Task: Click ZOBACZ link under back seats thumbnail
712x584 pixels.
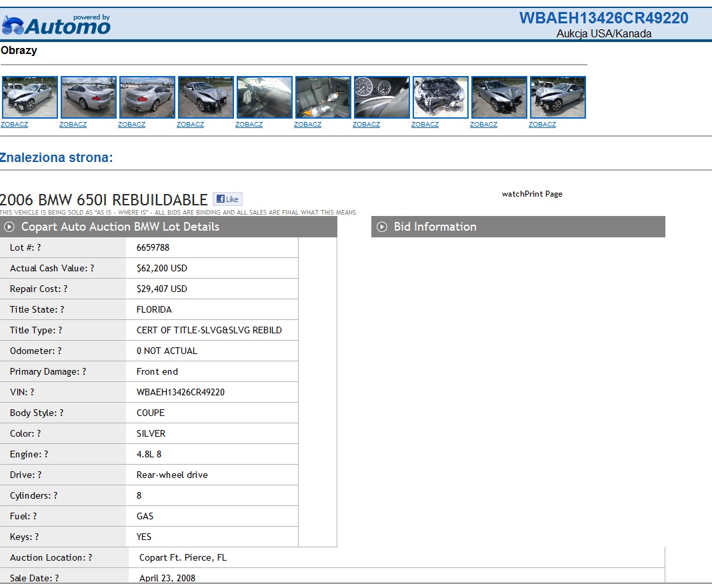Action: 307,125
